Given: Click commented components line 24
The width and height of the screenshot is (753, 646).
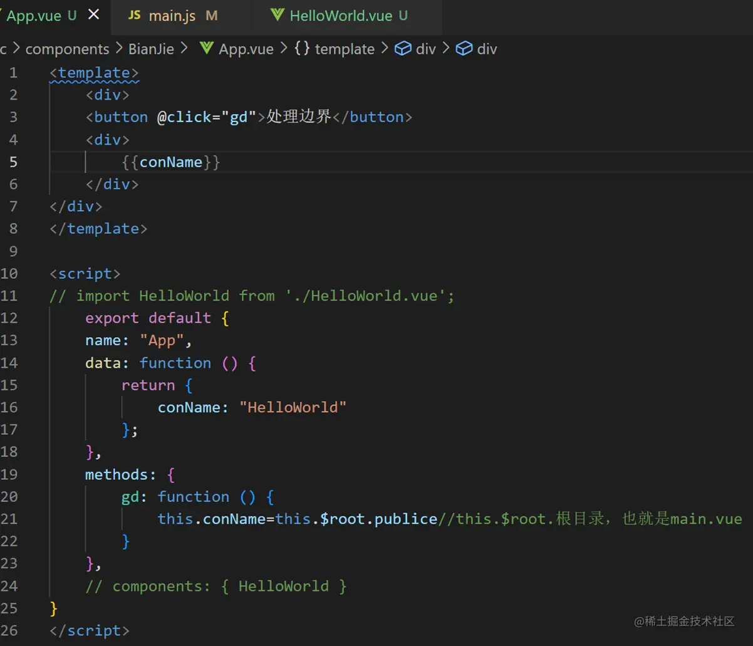Looking at the screenshot, I should click(x=216, y=586).
